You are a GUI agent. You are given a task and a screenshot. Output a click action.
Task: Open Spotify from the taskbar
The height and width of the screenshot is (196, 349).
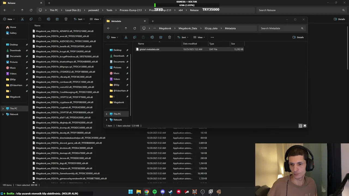pos(155,192)
